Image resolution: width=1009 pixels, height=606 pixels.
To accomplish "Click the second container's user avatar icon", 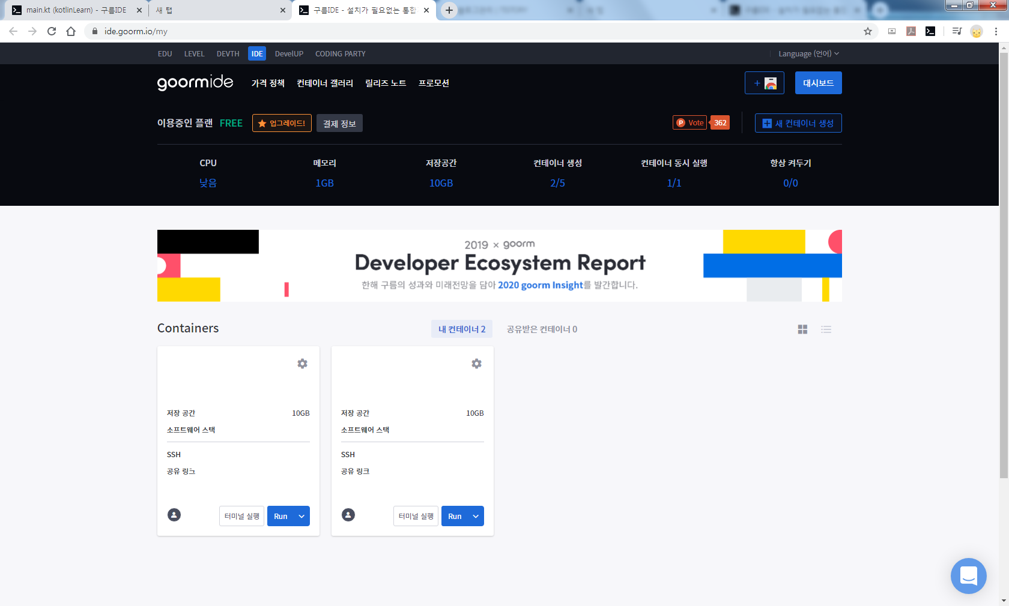I will click(348, 515).
